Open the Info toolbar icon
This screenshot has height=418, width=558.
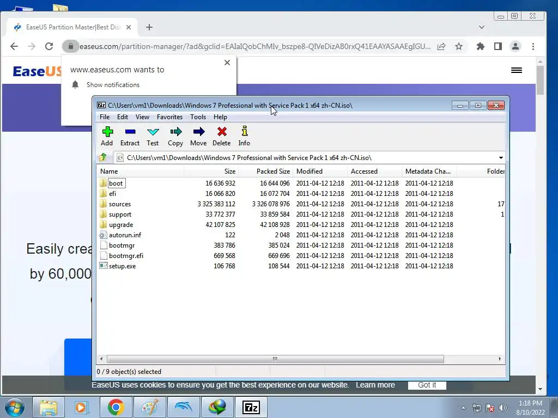click(x=244, y=136)
